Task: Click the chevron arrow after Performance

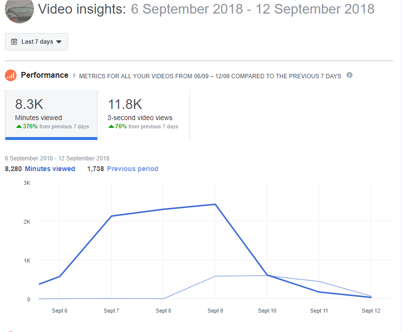Action: [74, 75]
